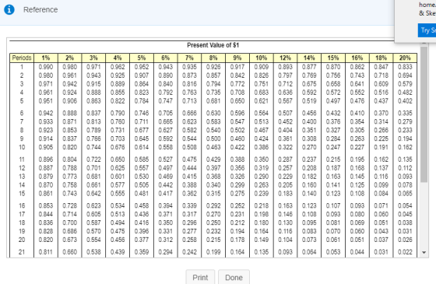The width and height of the screenshot is (436, 284).
Task: Select the 2% column header
Action: [70, 58]
